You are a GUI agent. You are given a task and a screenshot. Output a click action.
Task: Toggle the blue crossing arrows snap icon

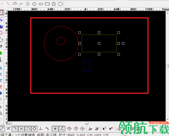point(8,128)
